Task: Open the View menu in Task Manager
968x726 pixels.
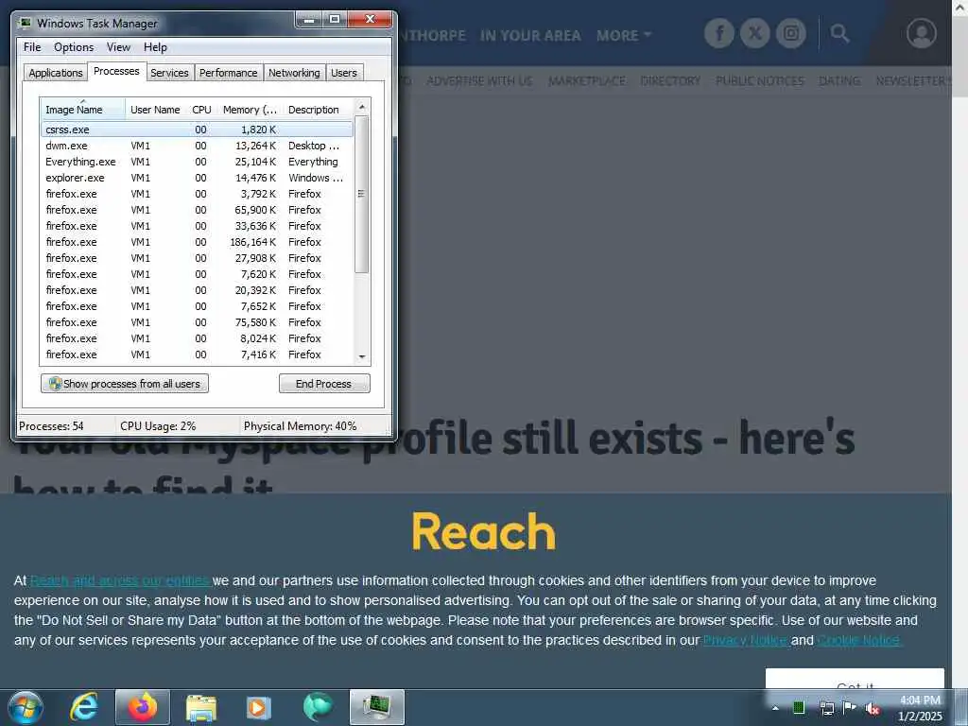Action: [118, 47]
